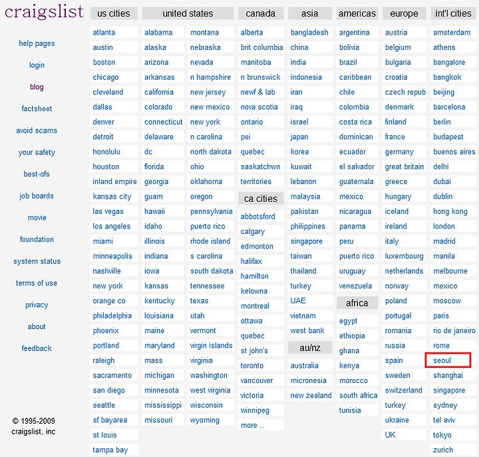The height and width of the screenshot is (457, 479).
Task: View the terms of use
Action: 37,283
